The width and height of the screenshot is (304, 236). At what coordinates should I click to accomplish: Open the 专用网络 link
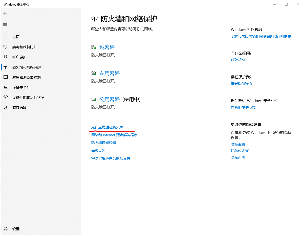point(110,73)
